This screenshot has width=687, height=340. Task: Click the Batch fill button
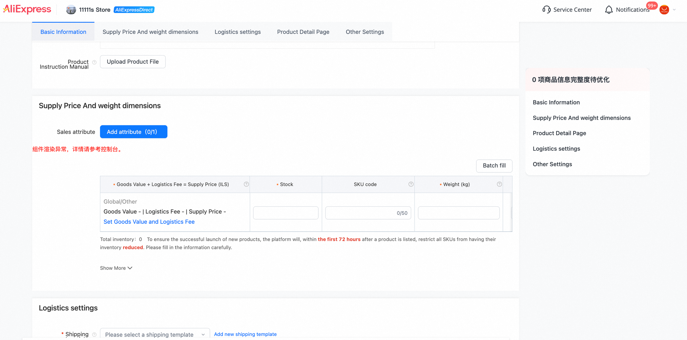[494, 166]
